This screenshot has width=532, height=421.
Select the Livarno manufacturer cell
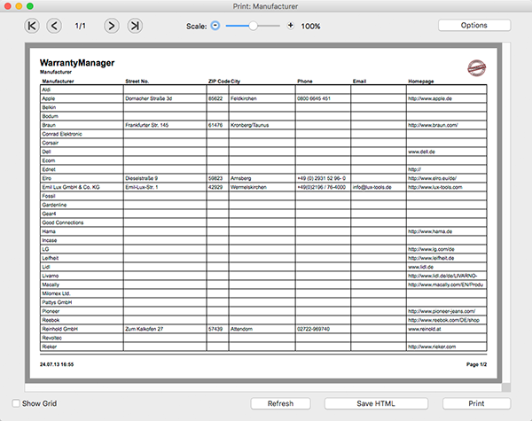(82, 276)
